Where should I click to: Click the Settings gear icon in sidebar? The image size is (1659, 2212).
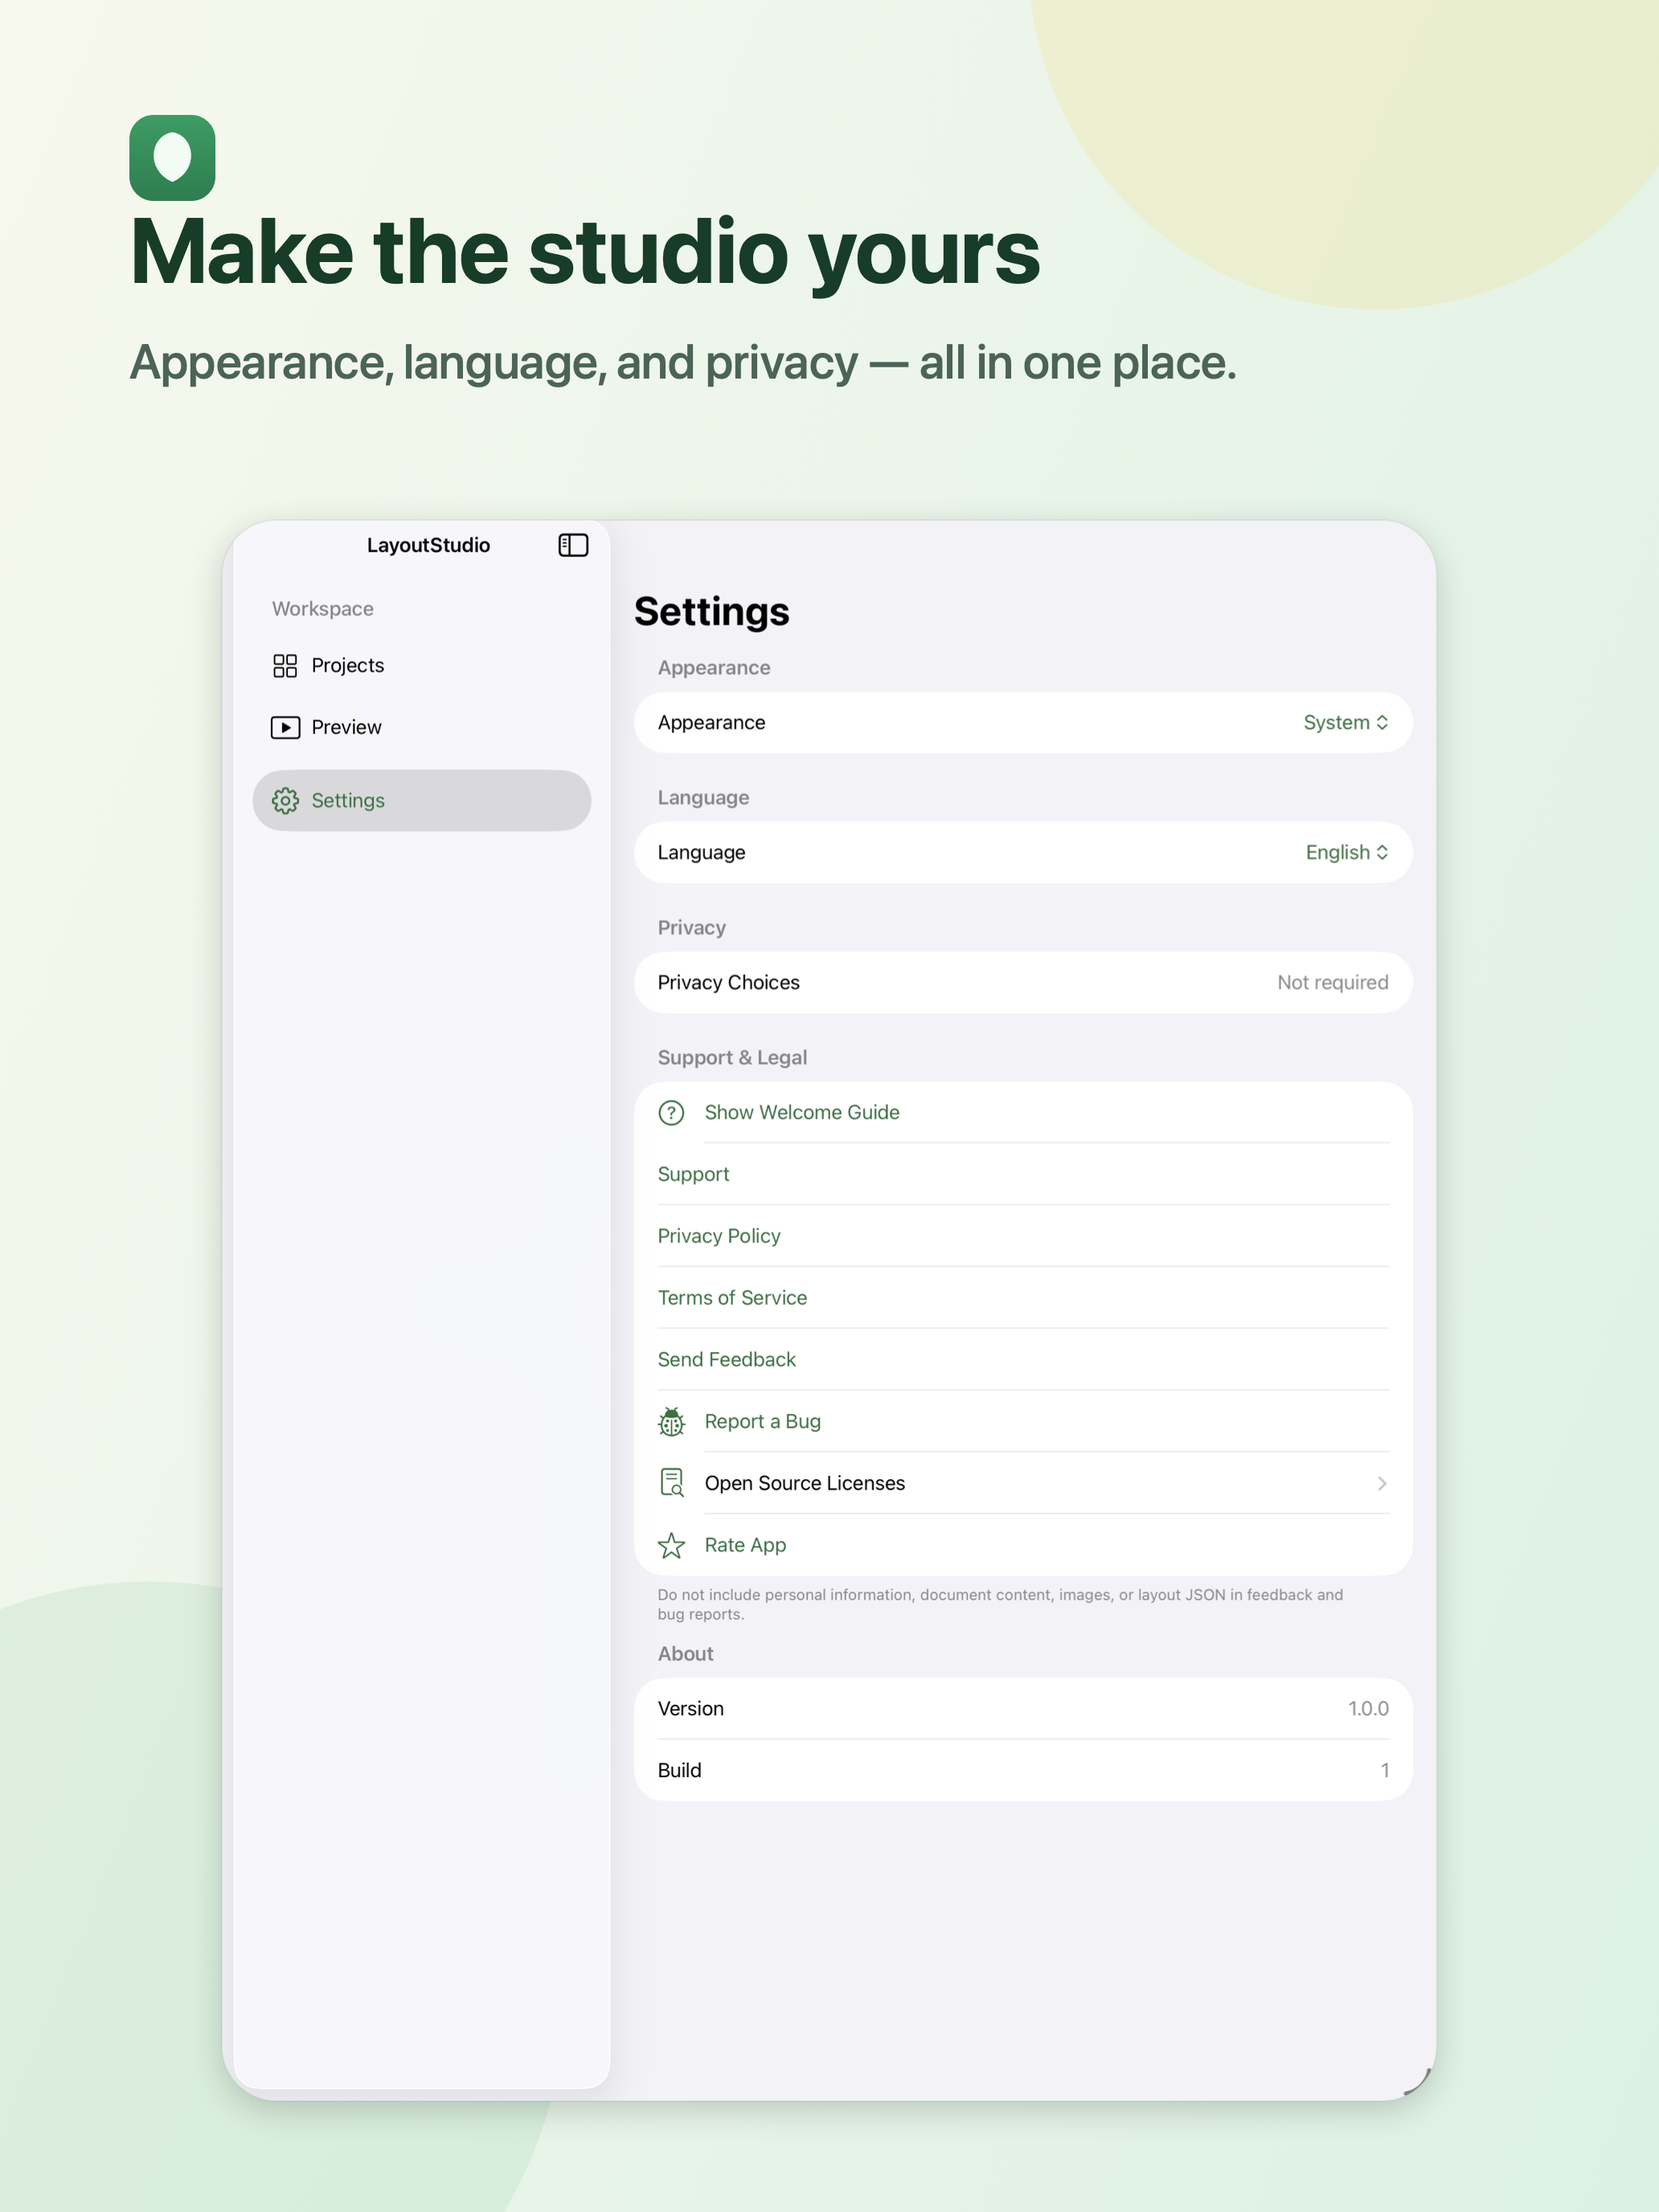pyautogui.click(x=285, y=801)
